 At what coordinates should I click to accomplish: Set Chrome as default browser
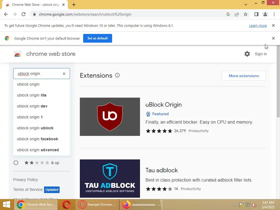(x=98, y=38)
